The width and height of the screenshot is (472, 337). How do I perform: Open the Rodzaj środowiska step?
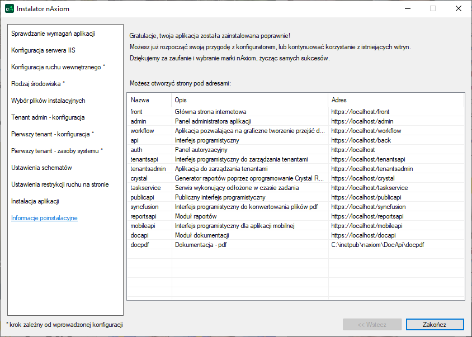click(x=38, y=84)
